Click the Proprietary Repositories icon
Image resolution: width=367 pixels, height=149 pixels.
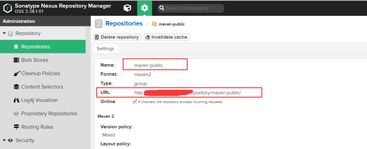pyautogui.click(x=16, y=113)
